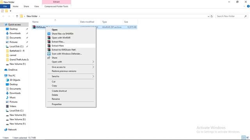Click the Videos film icon
Image resolution: width=250 pixels, height=140 pixels.
7,106
